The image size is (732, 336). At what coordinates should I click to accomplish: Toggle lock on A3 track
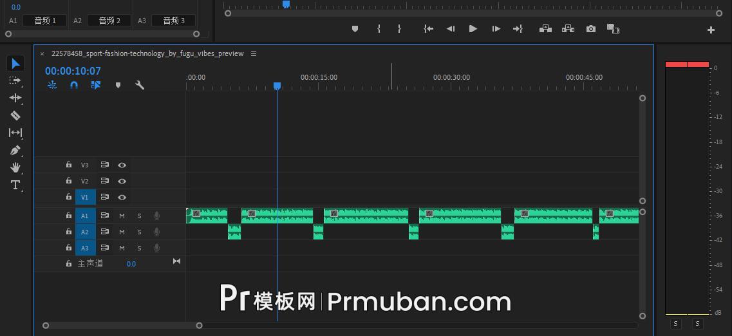pos(69,247)
